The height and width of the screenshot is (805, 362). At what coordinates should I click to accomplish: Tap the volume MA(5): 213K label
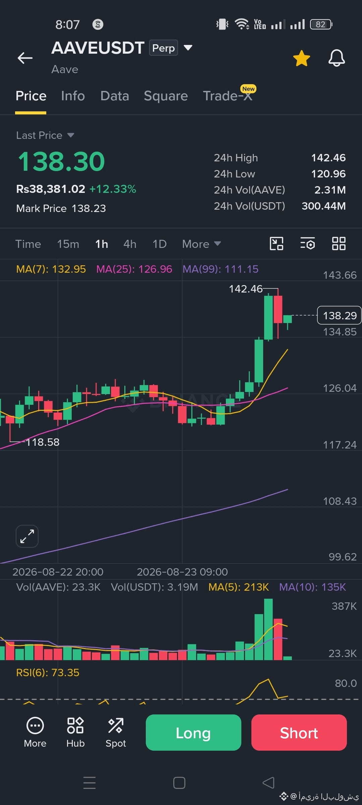pyautogui.click(x=238, y=587)
